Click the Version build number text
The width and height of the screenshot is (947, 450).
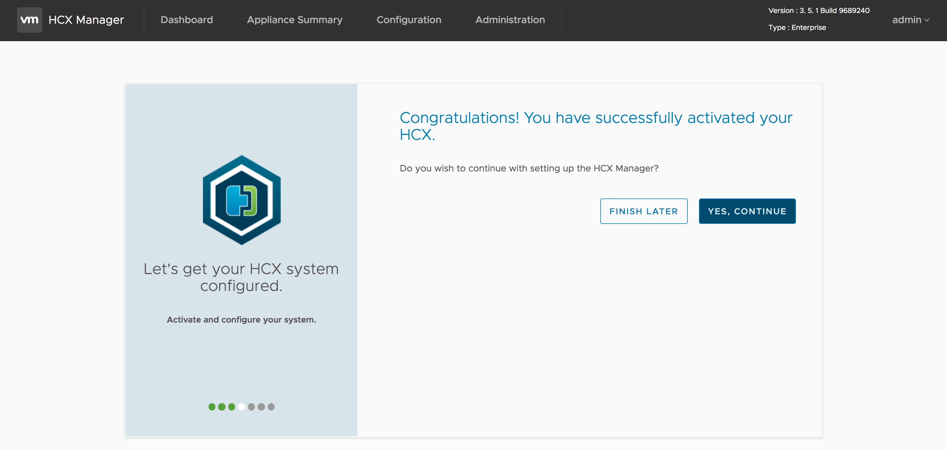(819, 10)
